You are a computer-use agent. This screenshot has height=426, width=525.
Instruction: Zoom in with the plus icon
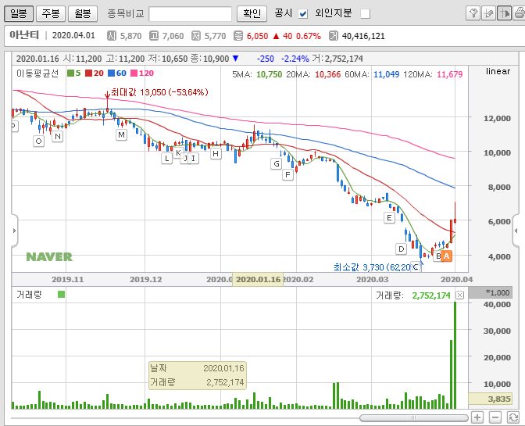477,417
